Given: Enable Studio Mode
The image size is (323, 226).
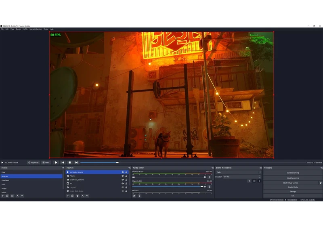Looking at the screenshot, I should point(293,187).
